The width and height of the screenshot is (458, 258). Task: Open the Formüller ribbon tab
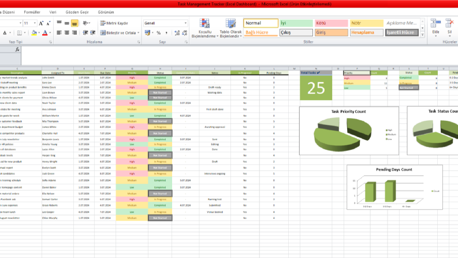pyautogui.click(x=32, y=12)
